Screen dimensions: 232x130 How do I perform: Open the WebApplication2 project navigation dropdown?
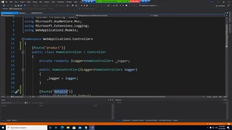(x=38, y=16)
